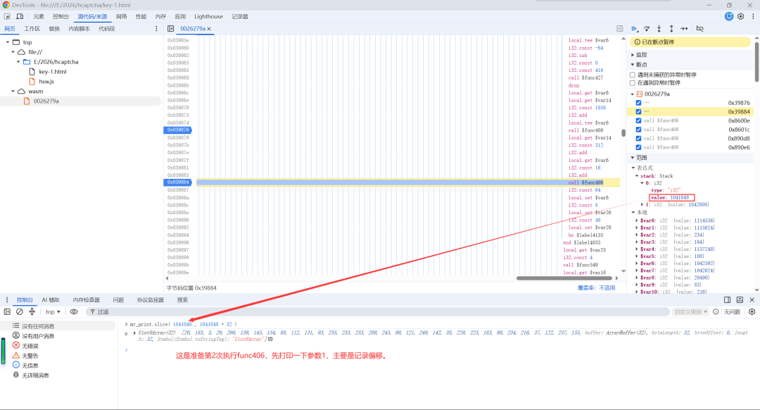Open the console 'top' context dropdown
The image size is (760, 410).
pos(53,311)
